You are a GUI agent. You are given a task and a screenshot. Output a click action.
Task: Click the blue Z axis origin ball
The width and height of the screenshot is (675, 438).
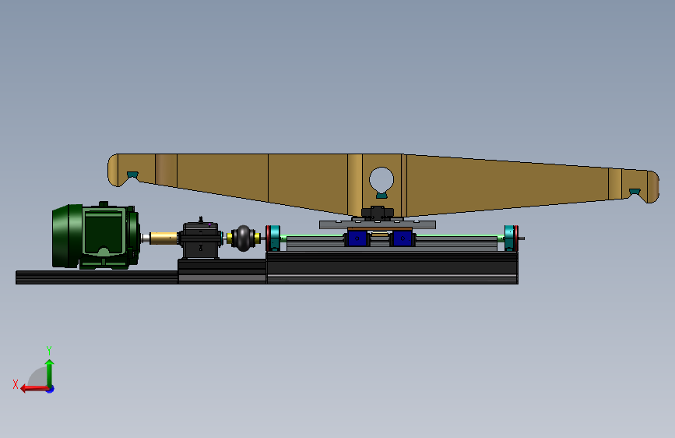pos(51,389)
